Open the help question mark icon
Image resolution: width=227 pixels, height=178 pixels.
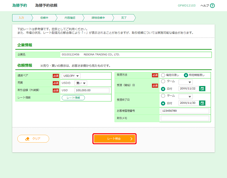point(212,6)
